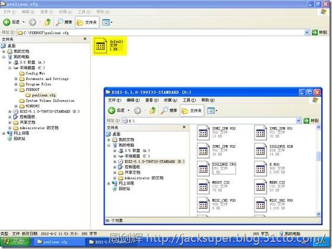The image size is (332, 249).
Task: Click Go button in ESXI D: address bar
Action: 311,121
